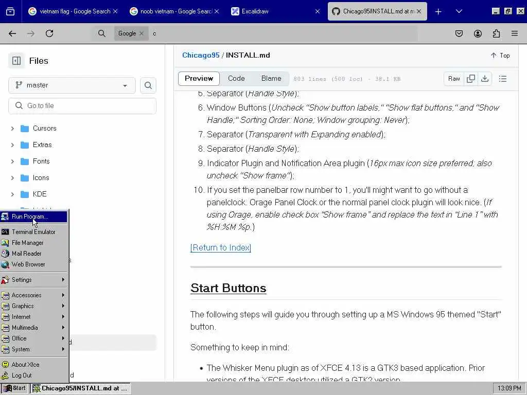Close the Excalidraw tab
Viewport: 527px width, 395px height.
click(x=317, y=11)
